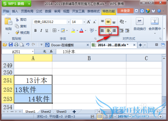Click the formula bar showing 13计本

(111, 52)
